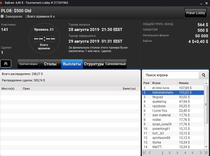Open page 3 of player rankings

tap(177, 153)
